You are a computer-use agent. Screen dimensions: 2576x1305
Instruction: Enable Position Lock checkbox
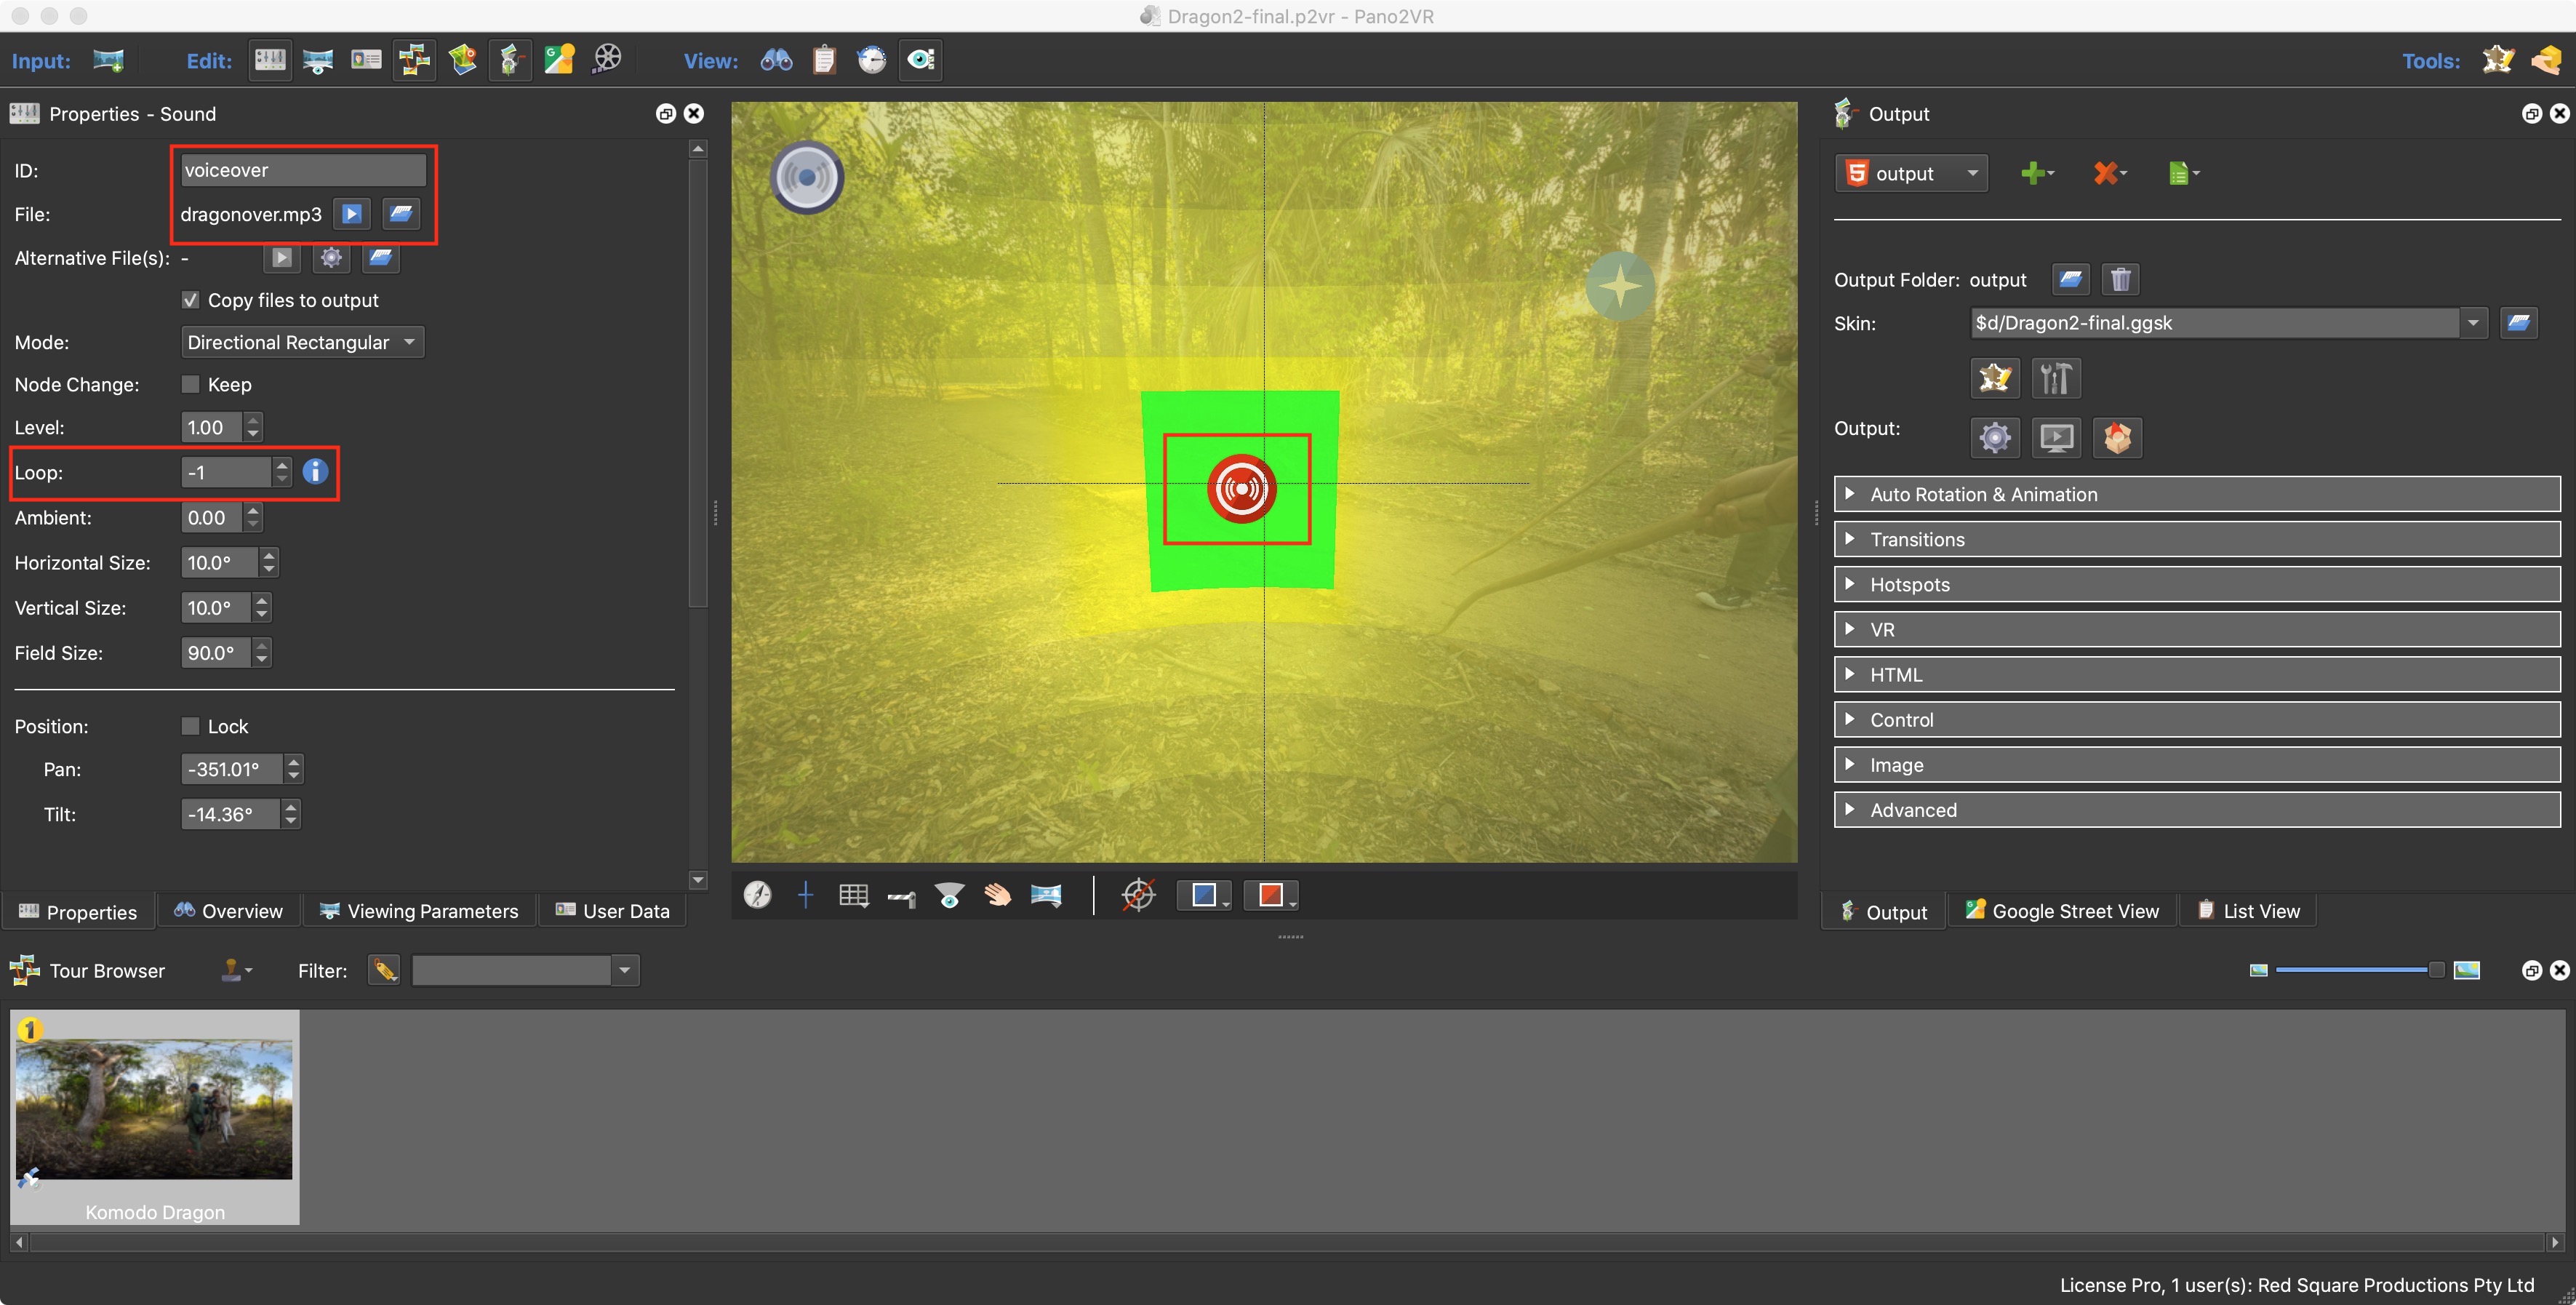pos(190,727)
